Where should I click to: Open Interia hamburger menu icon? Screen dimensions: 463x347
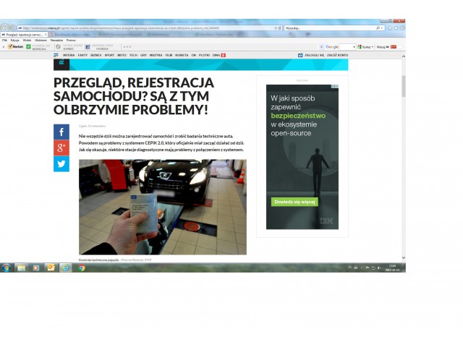click(56, 55)
